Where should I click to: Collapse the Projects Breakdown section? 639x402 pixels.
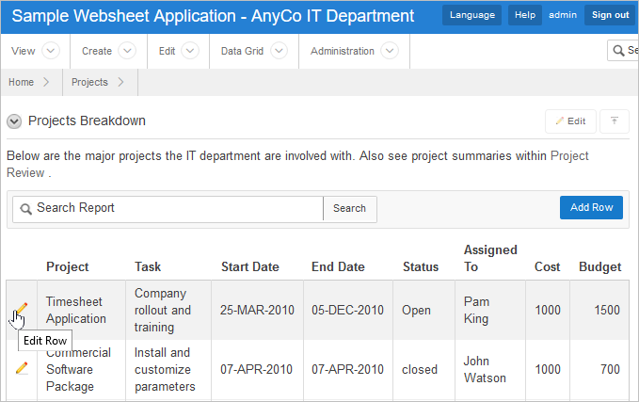point(14,121)
